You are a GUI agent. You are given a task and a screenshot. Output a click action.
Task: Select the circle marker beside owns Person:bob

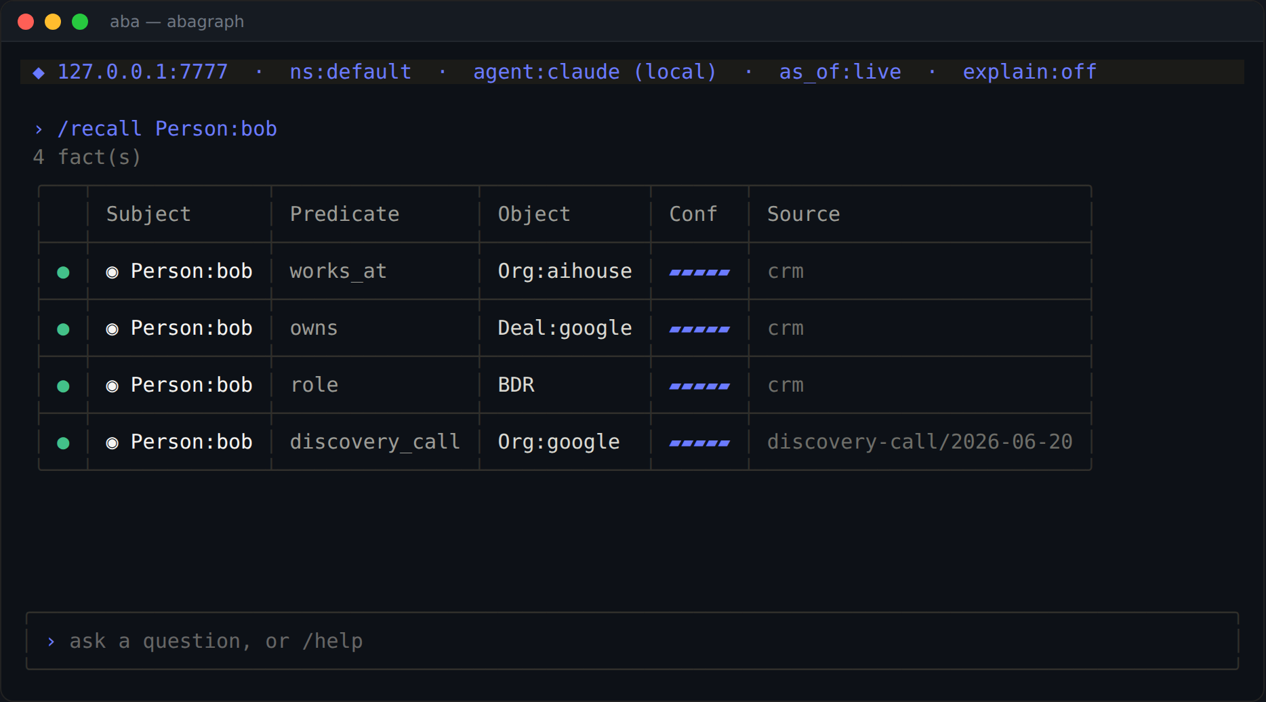(x=113, y=329)
